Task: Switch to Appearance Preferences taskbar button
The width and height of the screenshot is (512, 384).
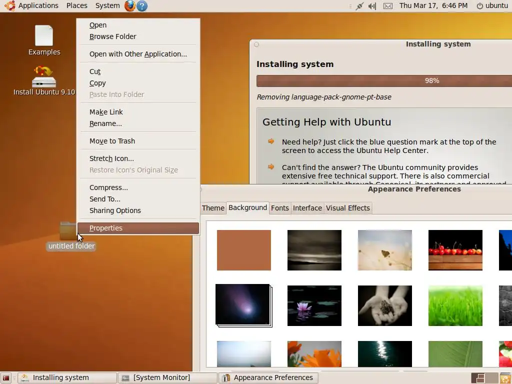Action: pos(268,378)
